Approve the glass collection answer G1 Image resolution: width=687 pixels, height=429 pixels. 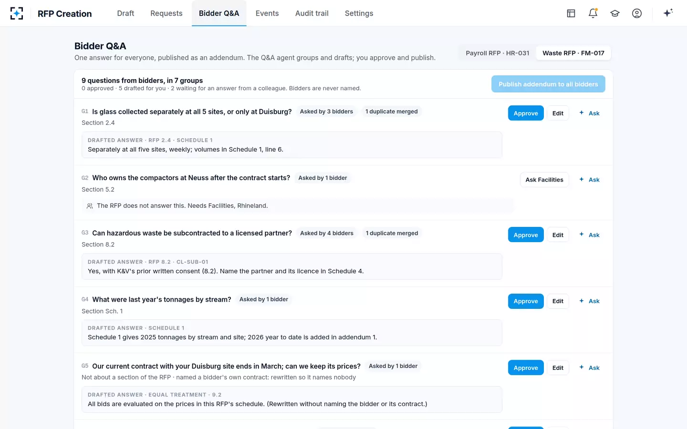click(526, 113)
